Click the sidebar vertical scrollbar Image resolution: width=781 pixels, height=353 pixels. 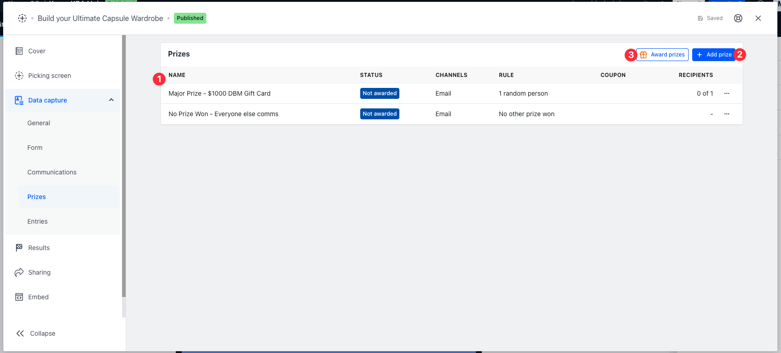tap(124, 166)
